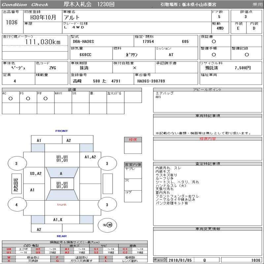Click the U3,A2 damage mark on diagram
Viewport: 264px width, 264px height.
tap(36, 173)
